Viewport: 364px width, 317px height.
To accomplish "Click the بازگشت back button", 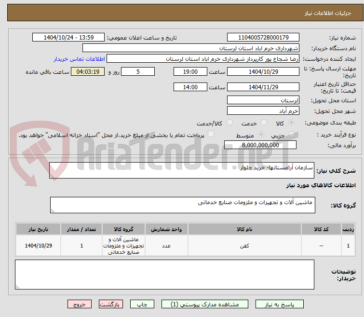I will [x=111, y=304].
